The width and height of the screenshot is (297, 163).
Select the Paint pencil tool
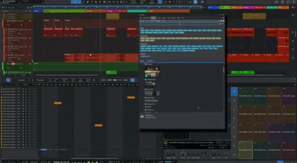tap(83, 2)
